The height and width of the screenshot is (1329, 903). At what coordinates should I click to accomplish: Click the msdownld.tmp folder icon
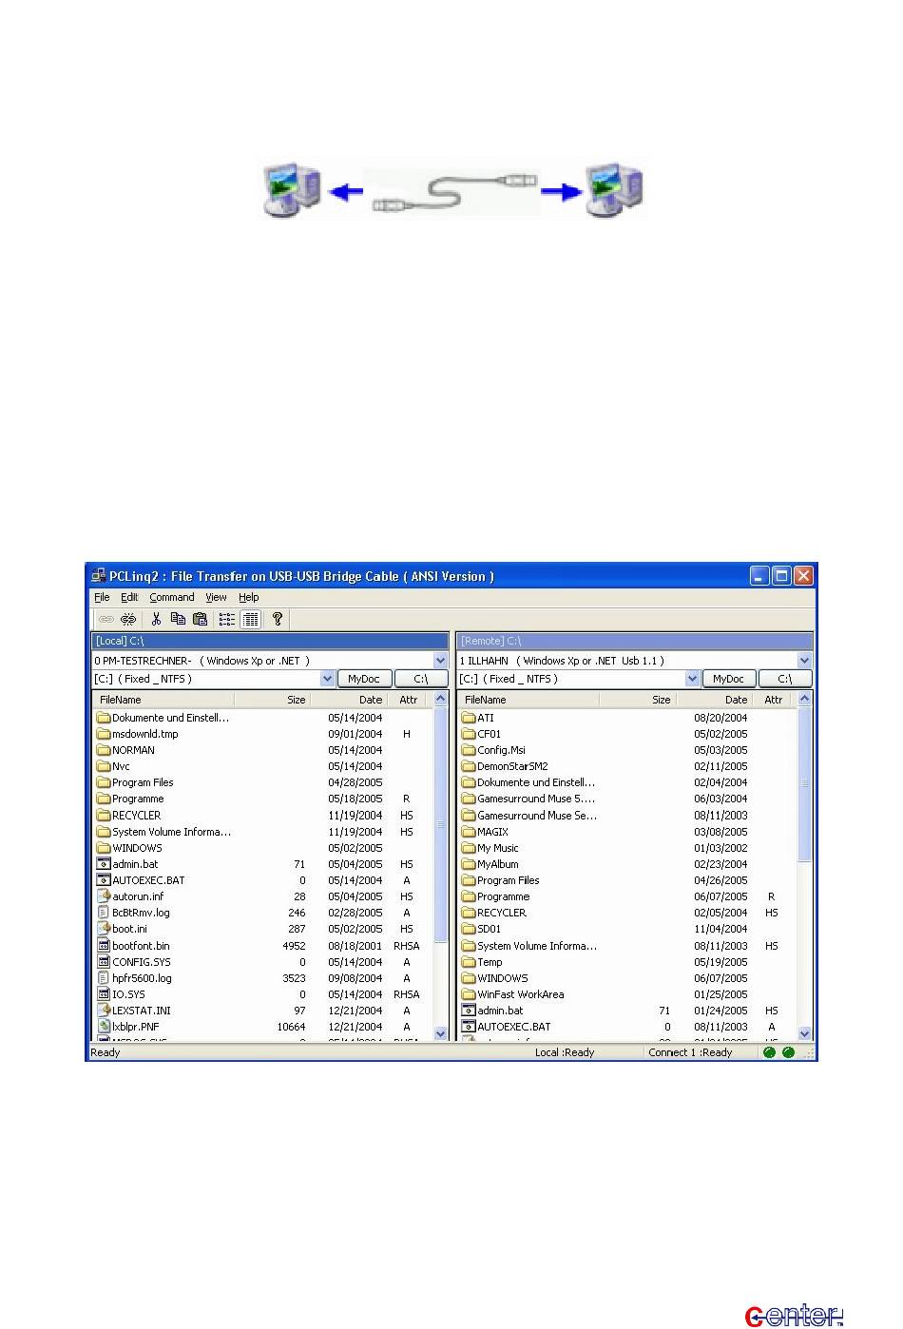(104, 734)
